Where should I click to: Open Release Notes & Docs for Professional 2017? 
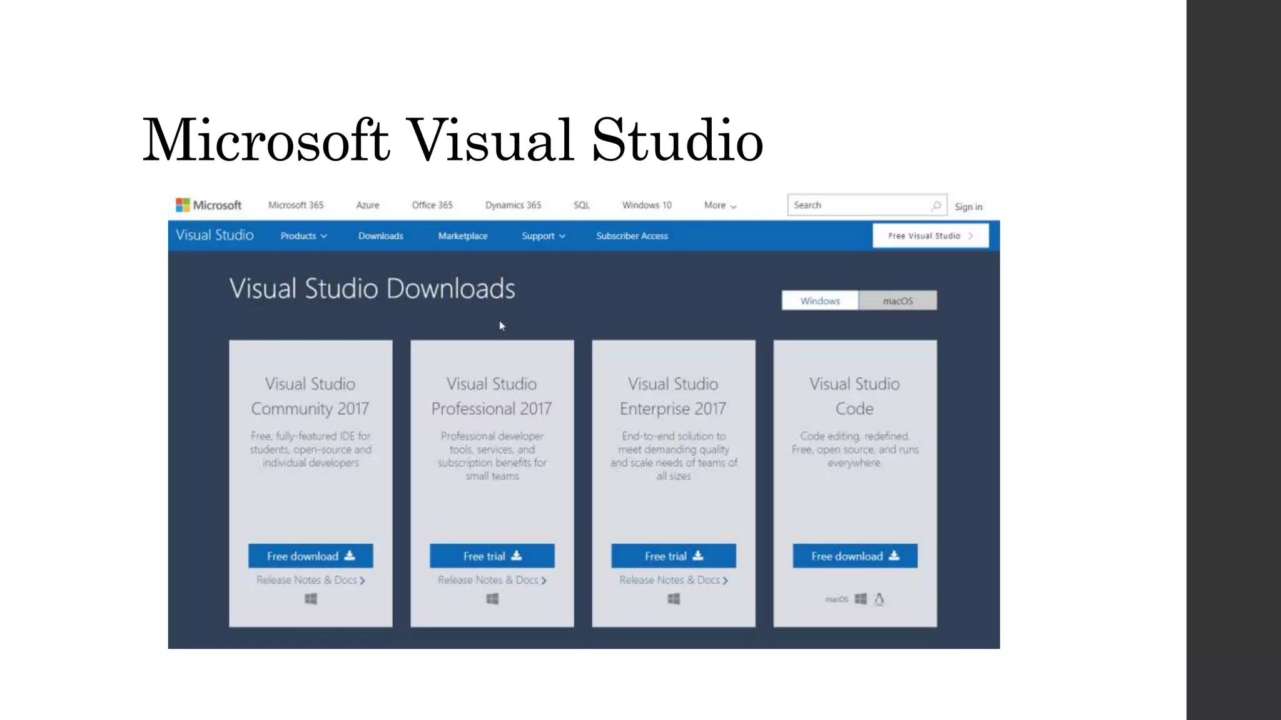coord(492,580)
